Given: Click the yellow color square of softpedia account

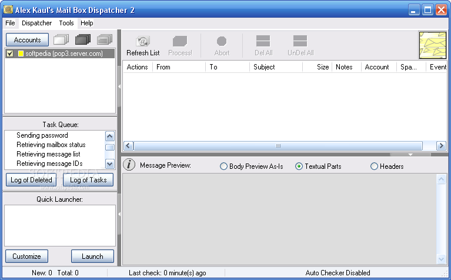Looking at the screenshot, I should point(21,54).
